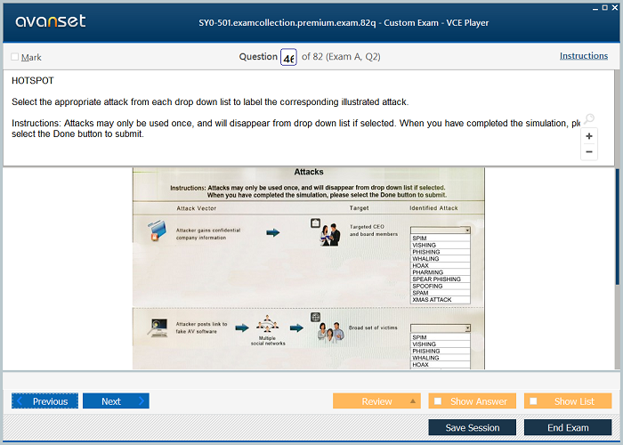Toggle the Mark checkbox
623x445 pixels.
click(15, 57)
